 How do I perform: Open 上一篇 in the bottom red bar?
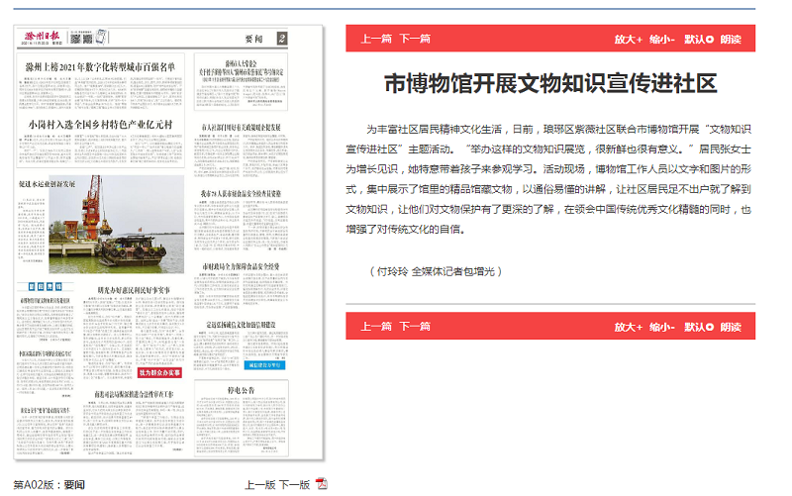pos(376,327)
